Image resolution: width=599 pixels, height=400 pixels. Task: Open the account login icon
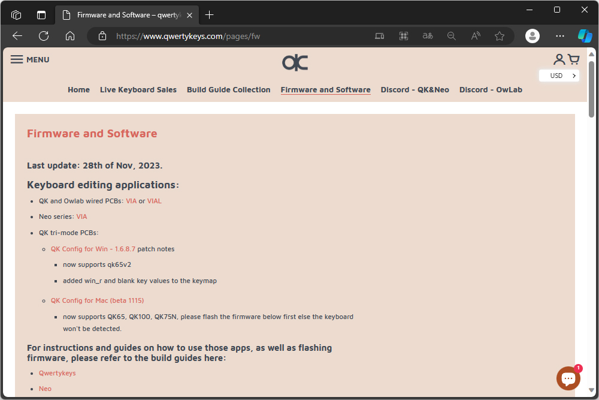coord(559,59)
